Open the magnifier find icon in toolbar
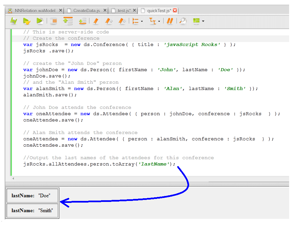This screenshot has height=235, width=305. (183, 21)
